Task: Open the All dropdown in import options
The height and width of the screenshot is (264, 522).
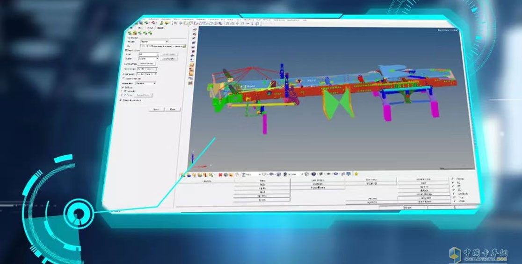Action: pos(148,55)
